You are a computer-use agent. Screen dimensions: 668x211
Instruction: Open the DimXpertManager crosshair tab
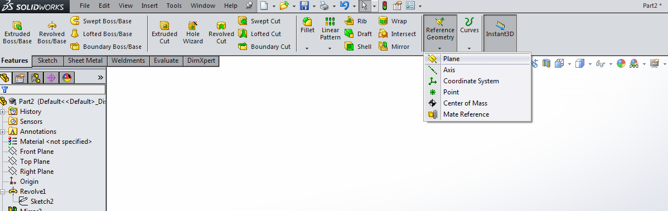point(51,78)
